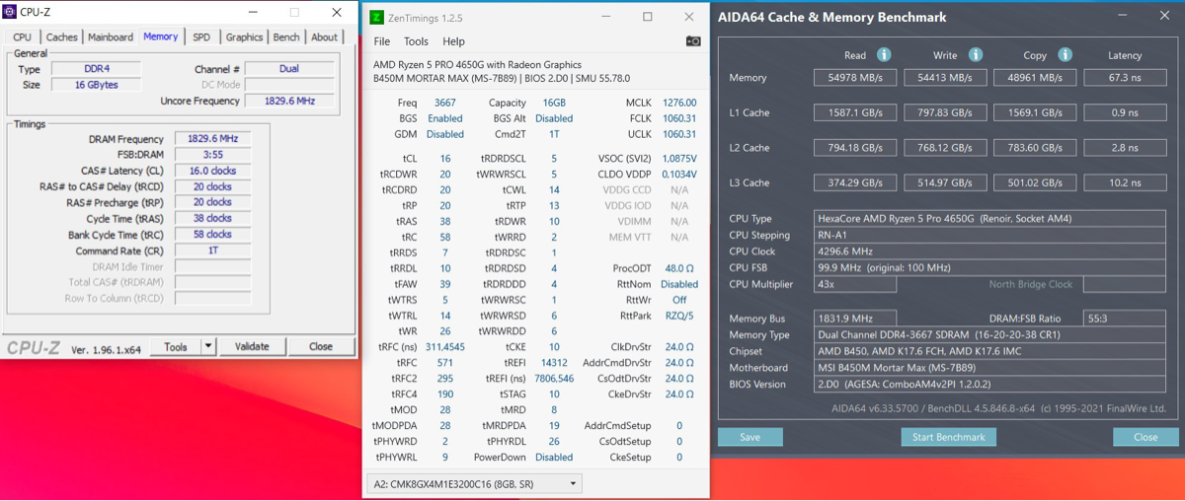1185x501 pixels.
Task: Expand the Tools dropdown arrow in CPU-Z
Action: click(x=208, y=346)
